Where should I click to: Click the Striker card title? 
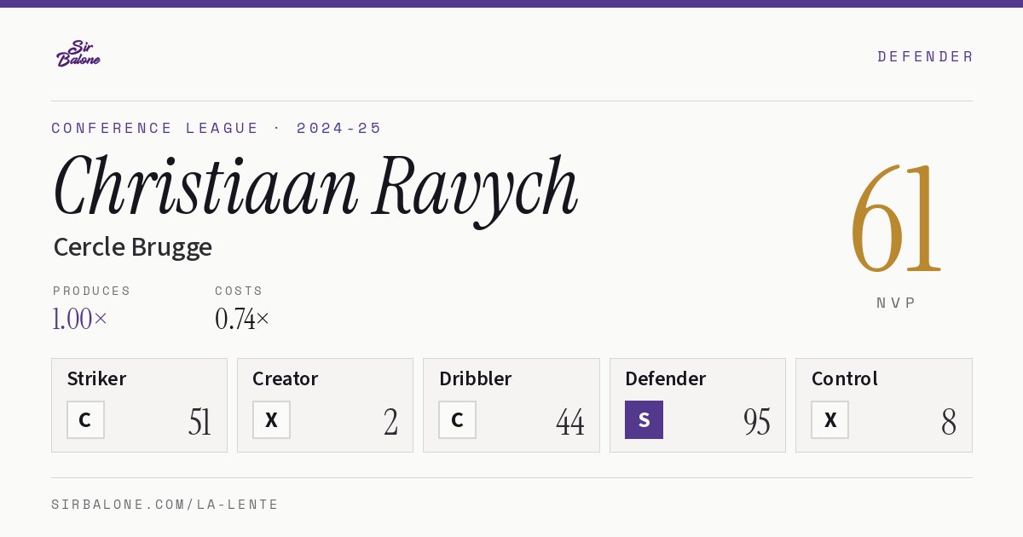pos(96,378)
